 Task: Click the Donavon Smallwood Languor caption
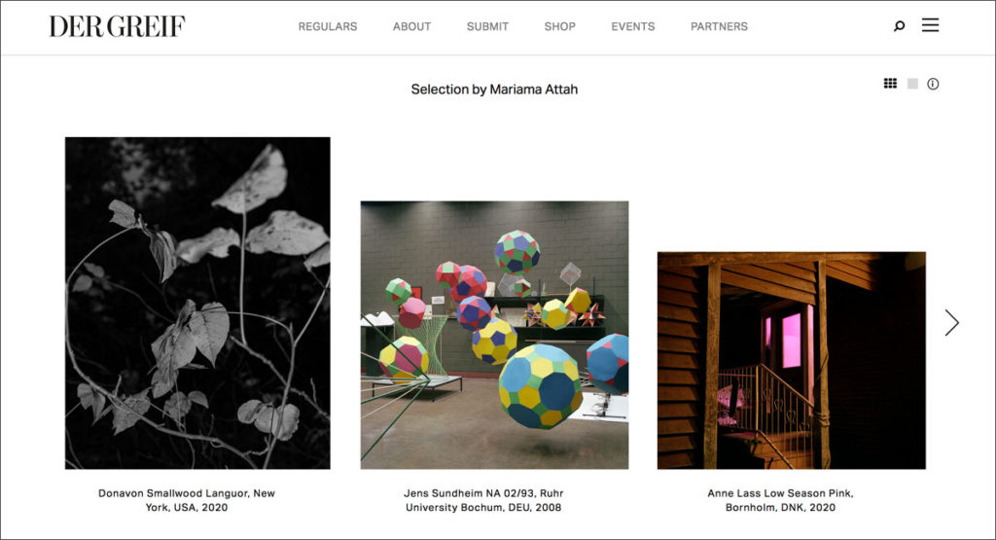click(187, 500)
